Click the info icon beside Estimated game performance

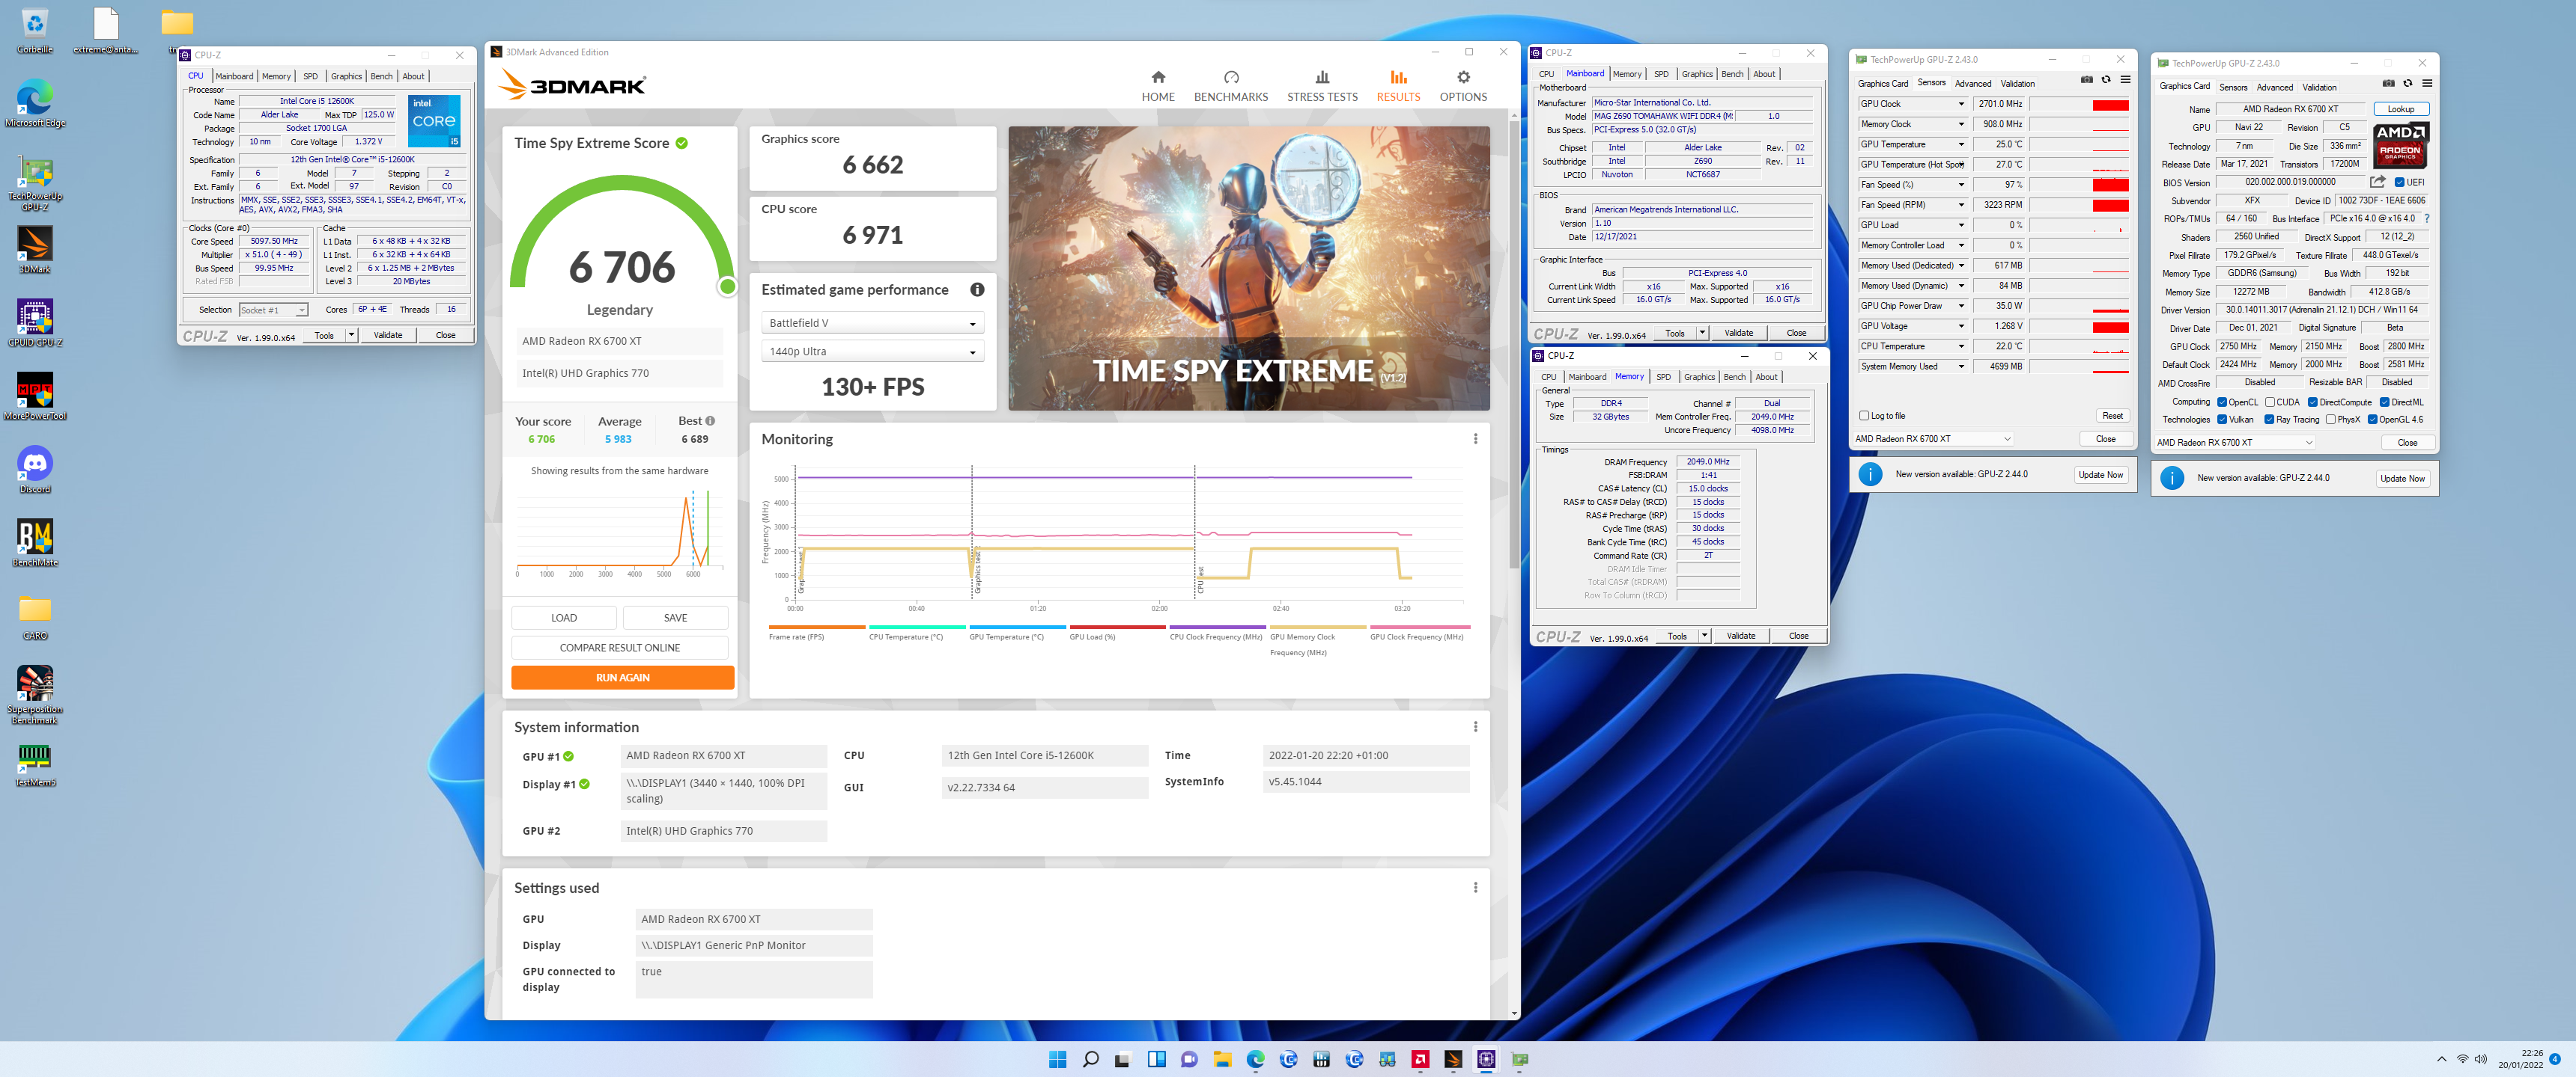[x=977, y=289]
